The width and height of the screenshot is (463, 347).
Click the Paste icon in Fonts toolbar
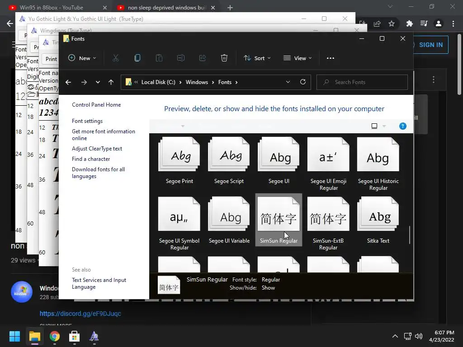coord(159,58)
